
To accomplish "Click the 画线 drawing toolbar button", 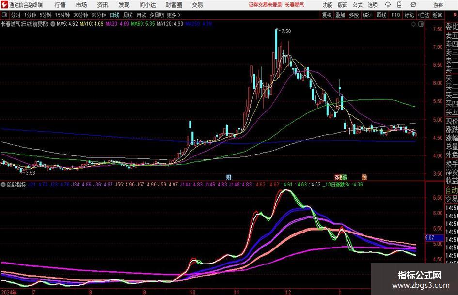I will click(x=381, y=15).
